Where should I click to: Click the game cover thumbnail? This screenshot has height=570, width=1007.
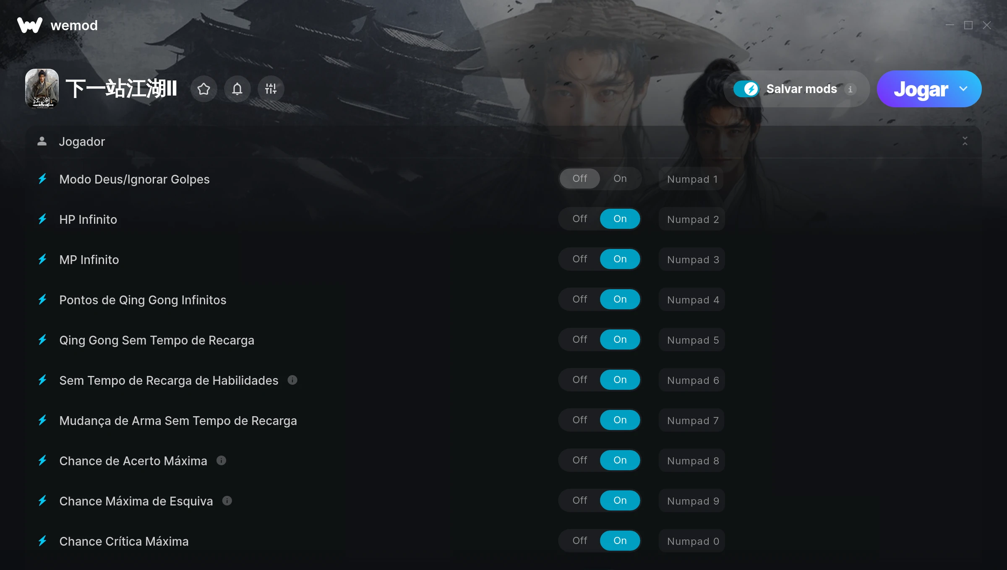[x=42, y=88]
